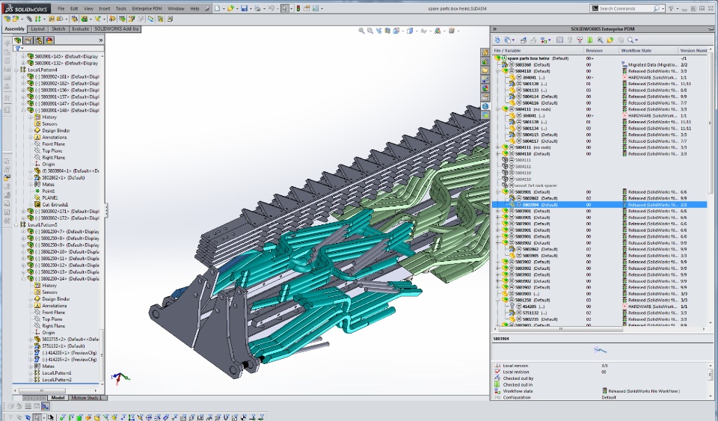
Task: Expand the 5801250<7> tree item
Action: click(23, 232)
